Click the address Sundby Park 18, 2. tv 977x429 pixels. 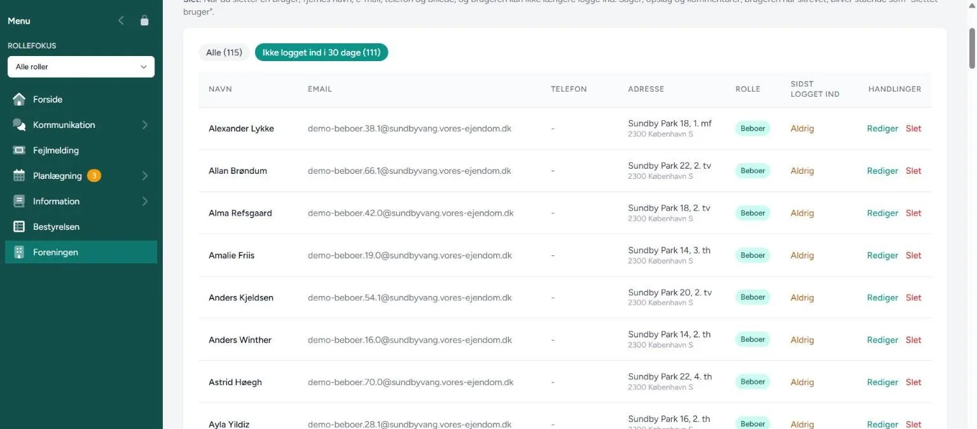pos(669,208)
